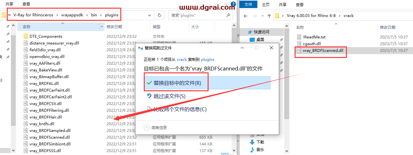The height and width of the screenshot is (155, 413).
Task: Select vray_BakeView.dll file icon
Action: click(x=26, y=70)
